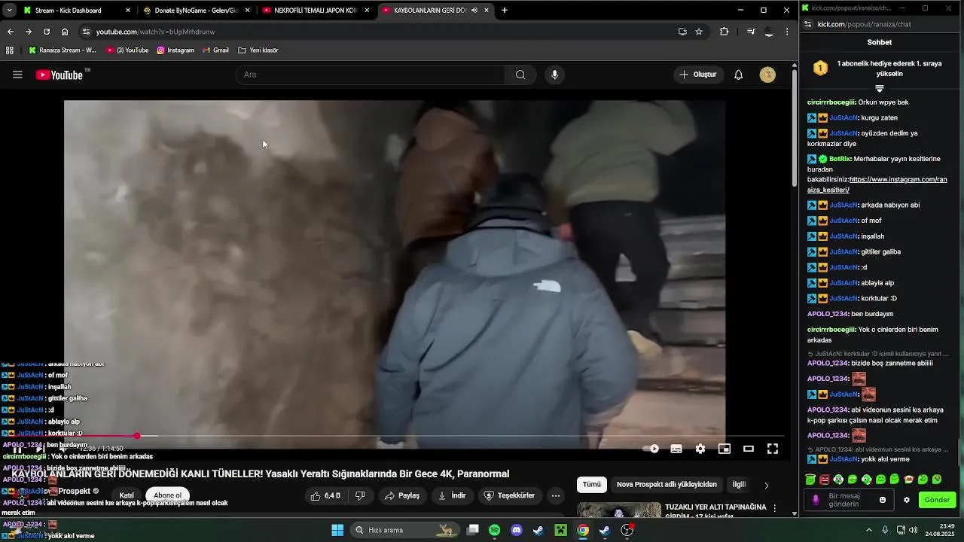Select Nova Prospekt adlı yükleyiciden chip
The height and width of the screenshot is (542, 964).
tap(667, 485)
